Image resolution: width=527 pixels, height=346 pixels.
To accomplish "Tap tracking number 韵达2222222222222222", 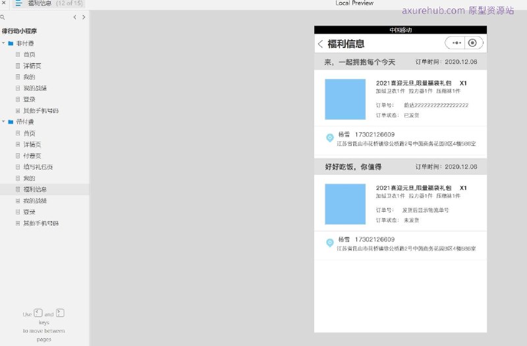I will click(436, 105).
